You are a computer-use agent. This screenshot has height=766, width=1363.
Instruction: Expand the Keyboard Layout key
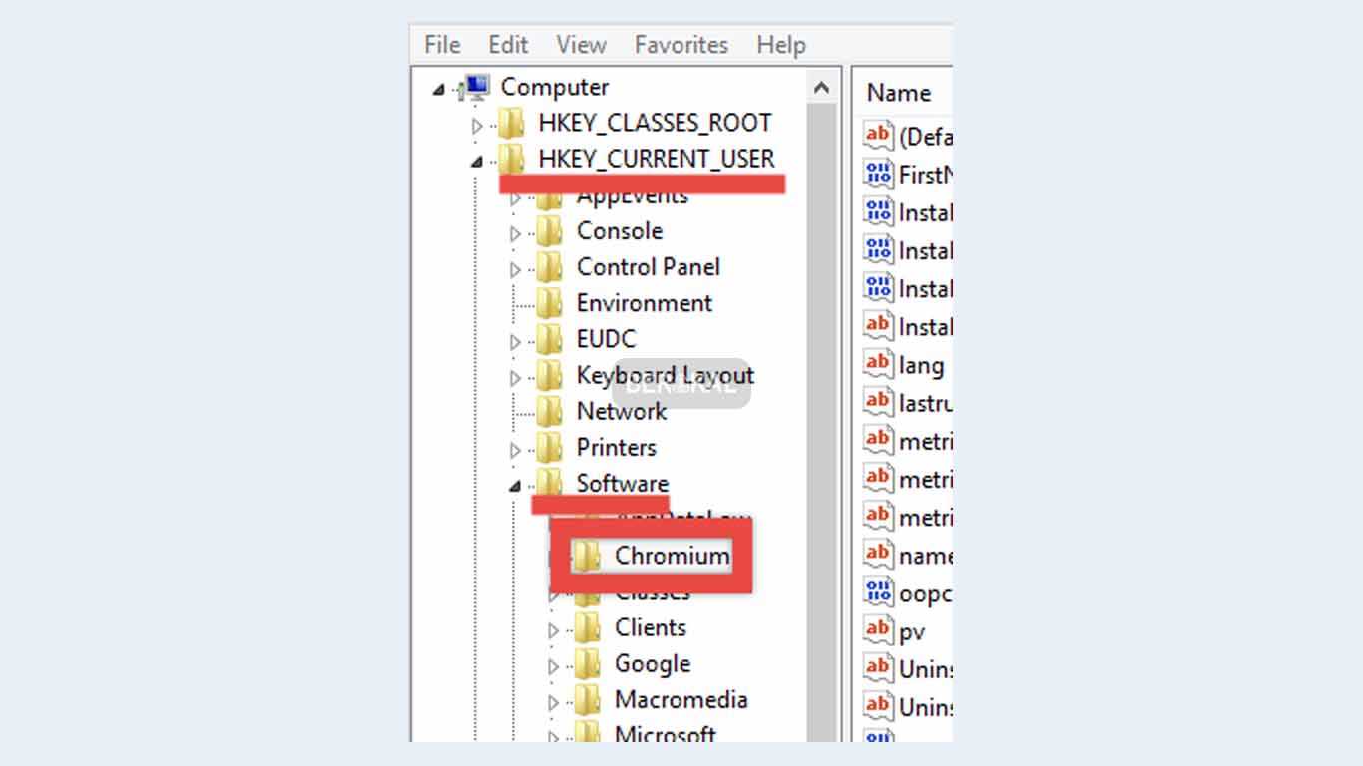[x=515, y=378]
